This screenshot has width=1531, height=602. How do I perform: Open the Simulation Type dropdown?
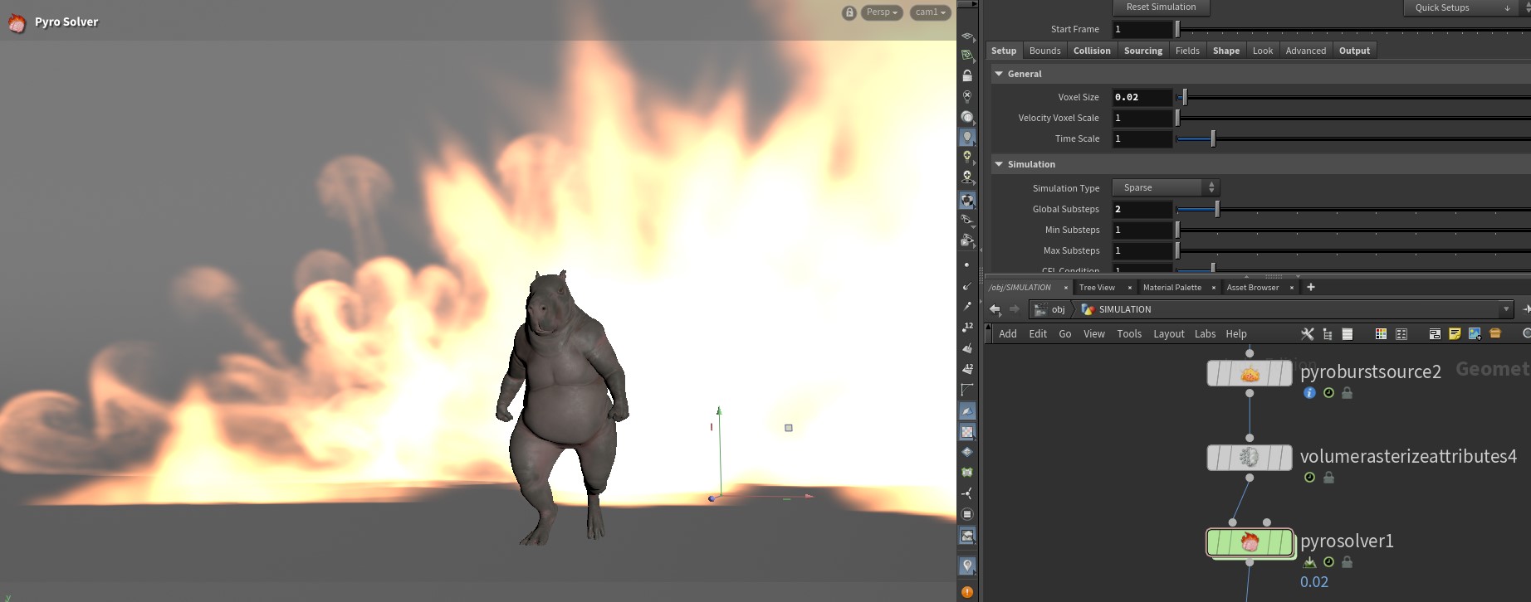(1166, 187)
